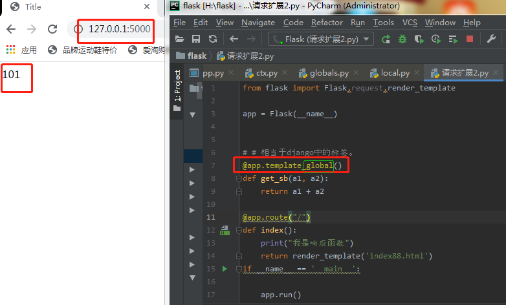Place cursor on line 7 decorator

(x=292, y=165)
